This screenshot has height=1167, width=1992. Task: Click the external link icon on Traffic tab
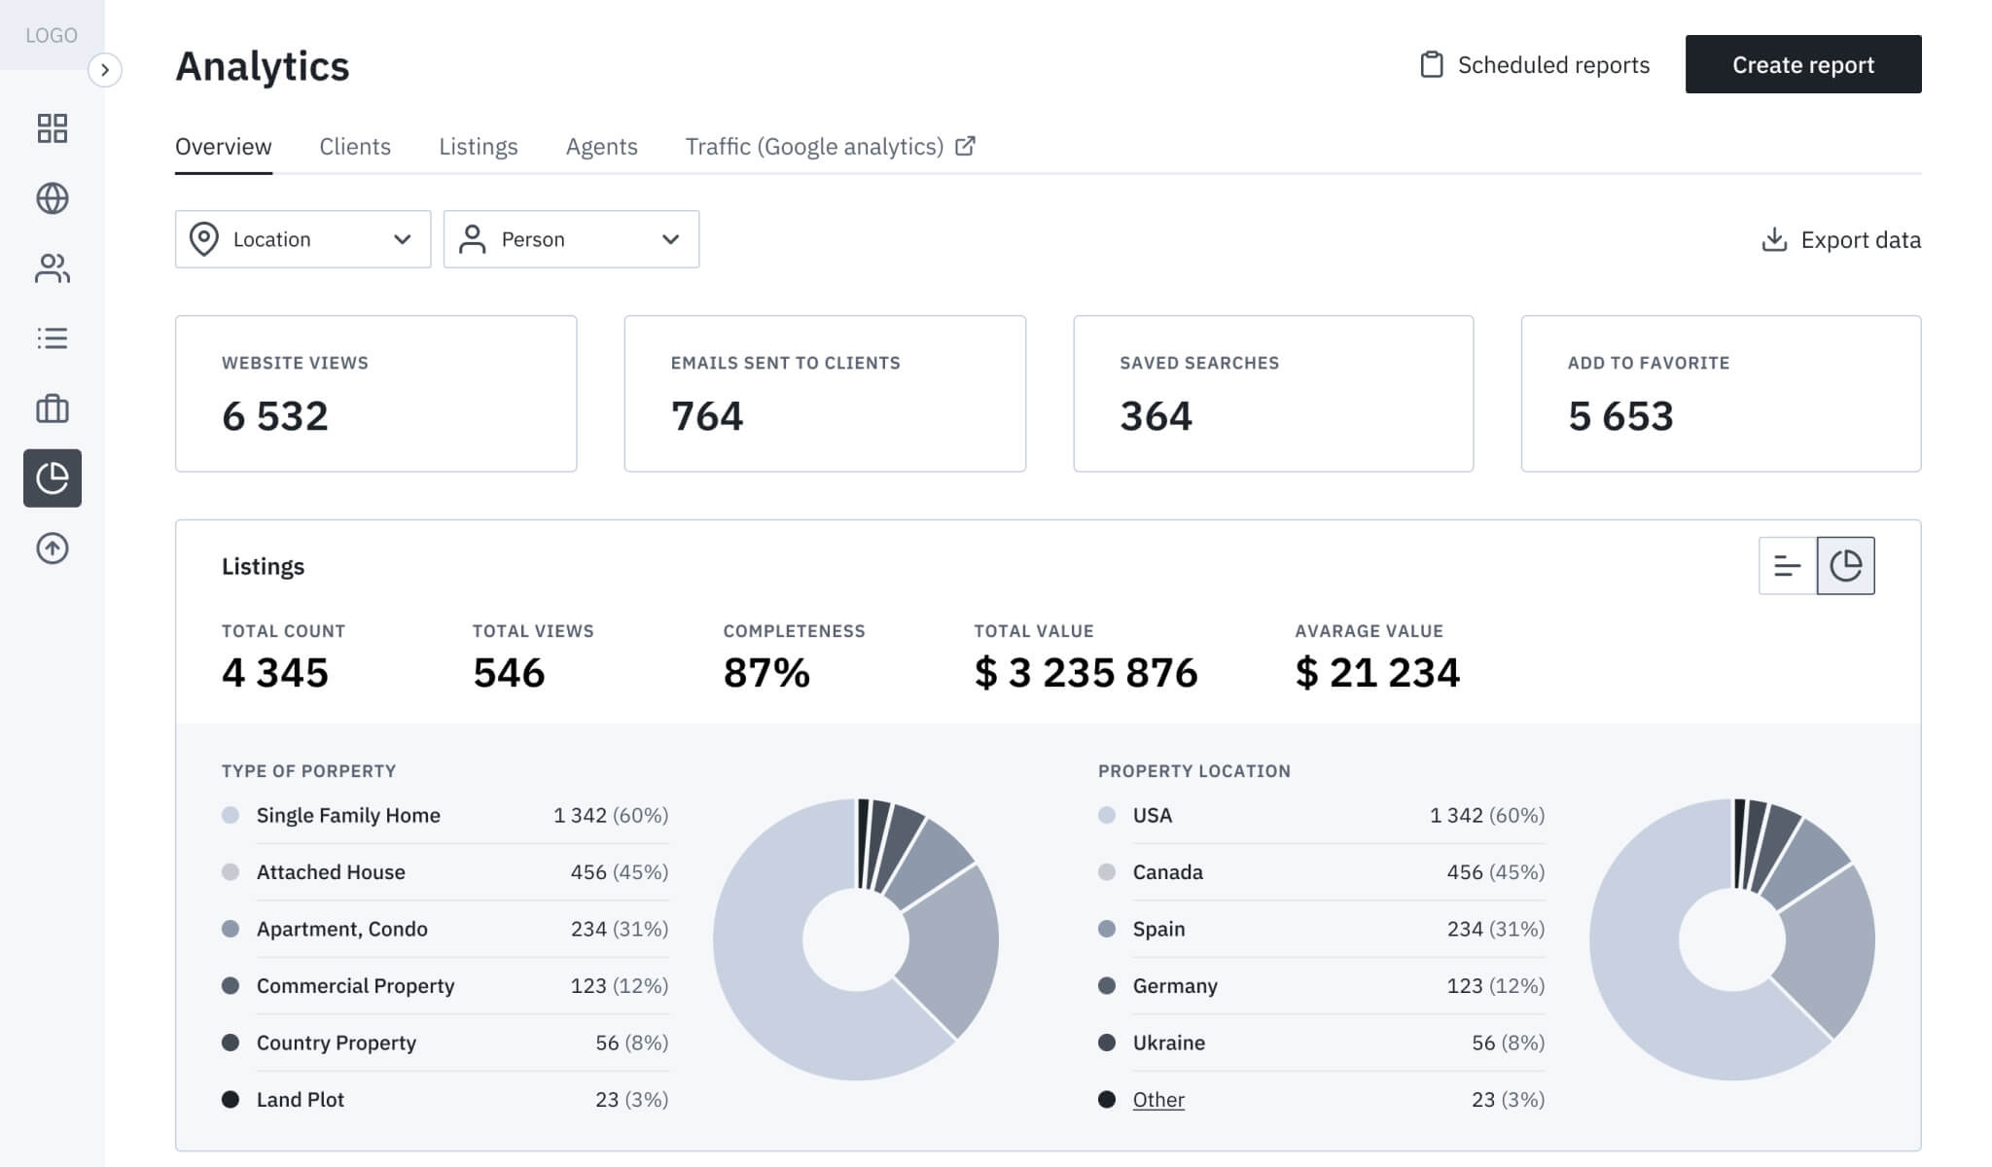[966, 145]
